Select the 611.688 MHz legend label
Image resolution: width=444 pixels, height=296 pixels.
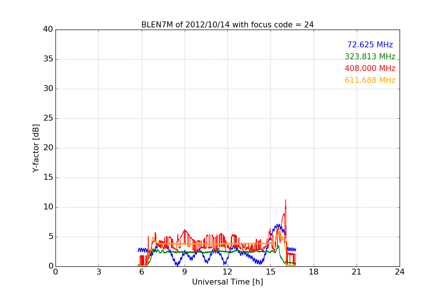coord(370,80)
